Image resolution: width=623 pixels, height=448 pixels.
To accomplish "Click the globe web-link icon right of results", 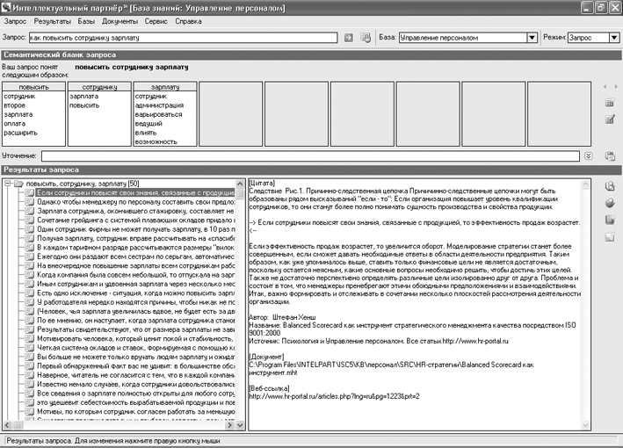I will 609,202.
